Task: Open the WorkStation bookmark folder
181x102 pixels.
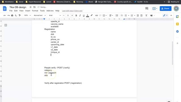Action: pyautogui.click(x=8, y=2)
